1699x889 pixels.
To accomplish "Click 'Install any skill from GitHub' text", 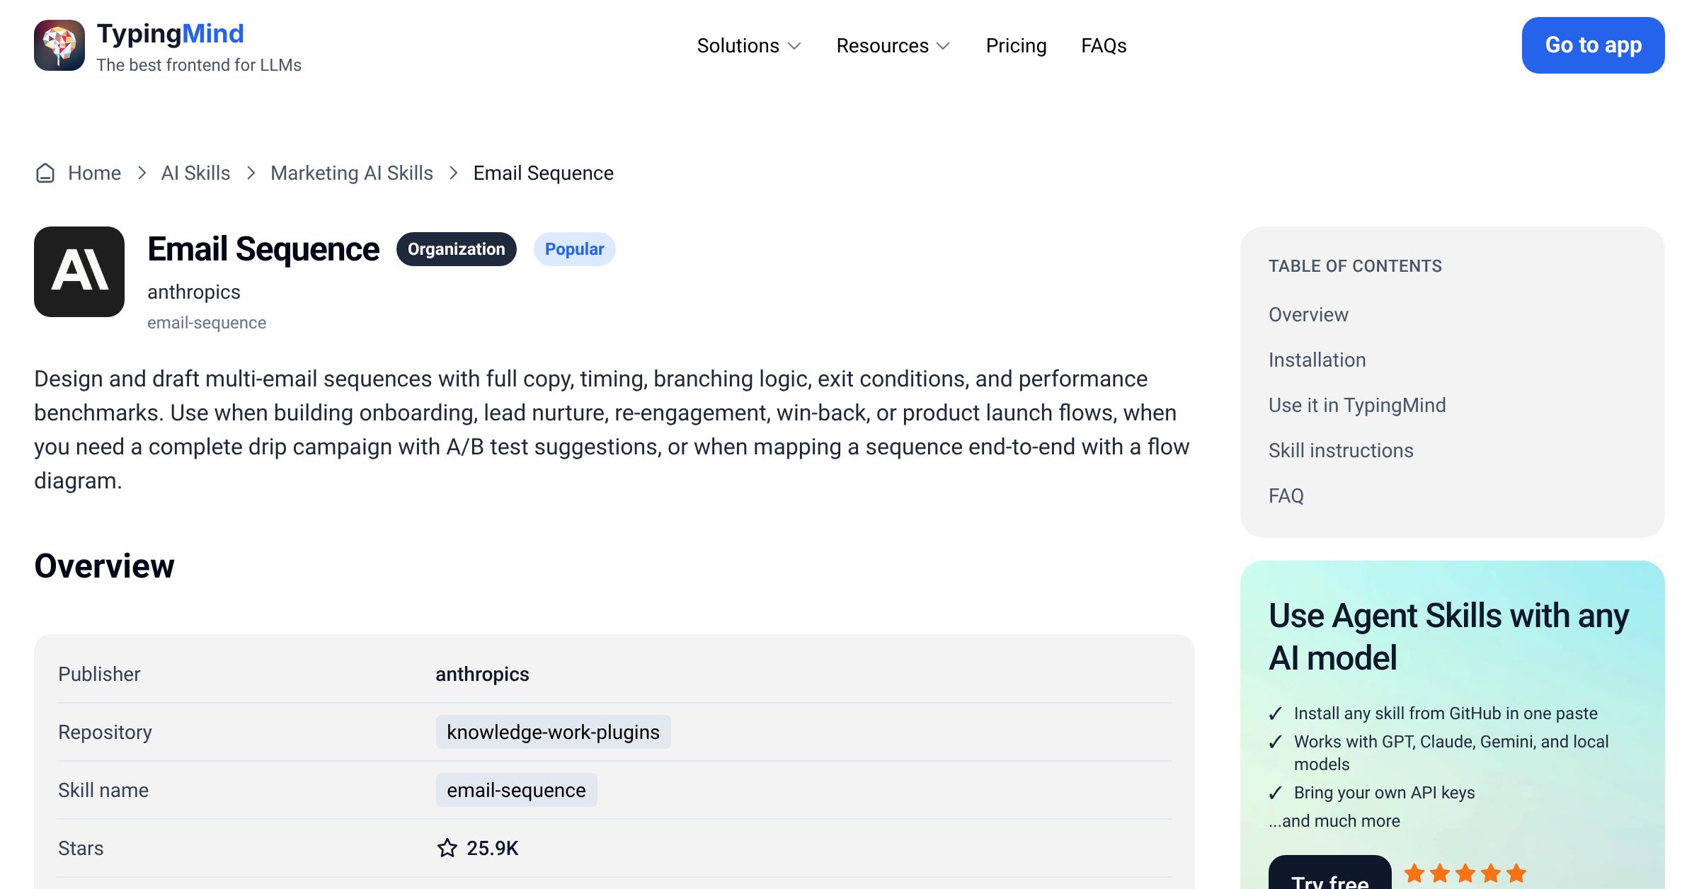I will (x=1446, y=713).
